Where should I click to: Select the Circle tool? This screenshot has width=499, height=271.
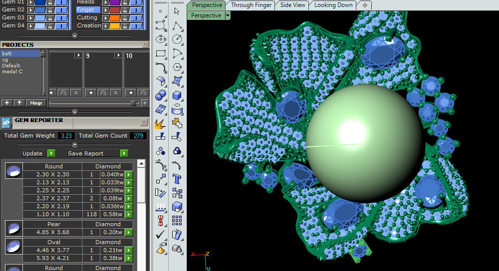point(177,39)
